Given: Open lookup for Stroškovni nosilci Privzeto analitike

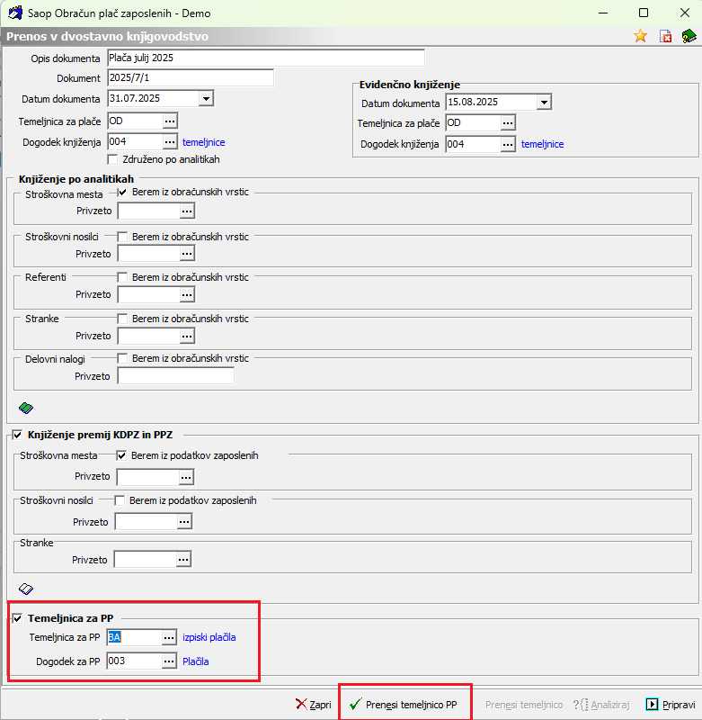Looking at the screenshot, I should (x=187, y=254).
